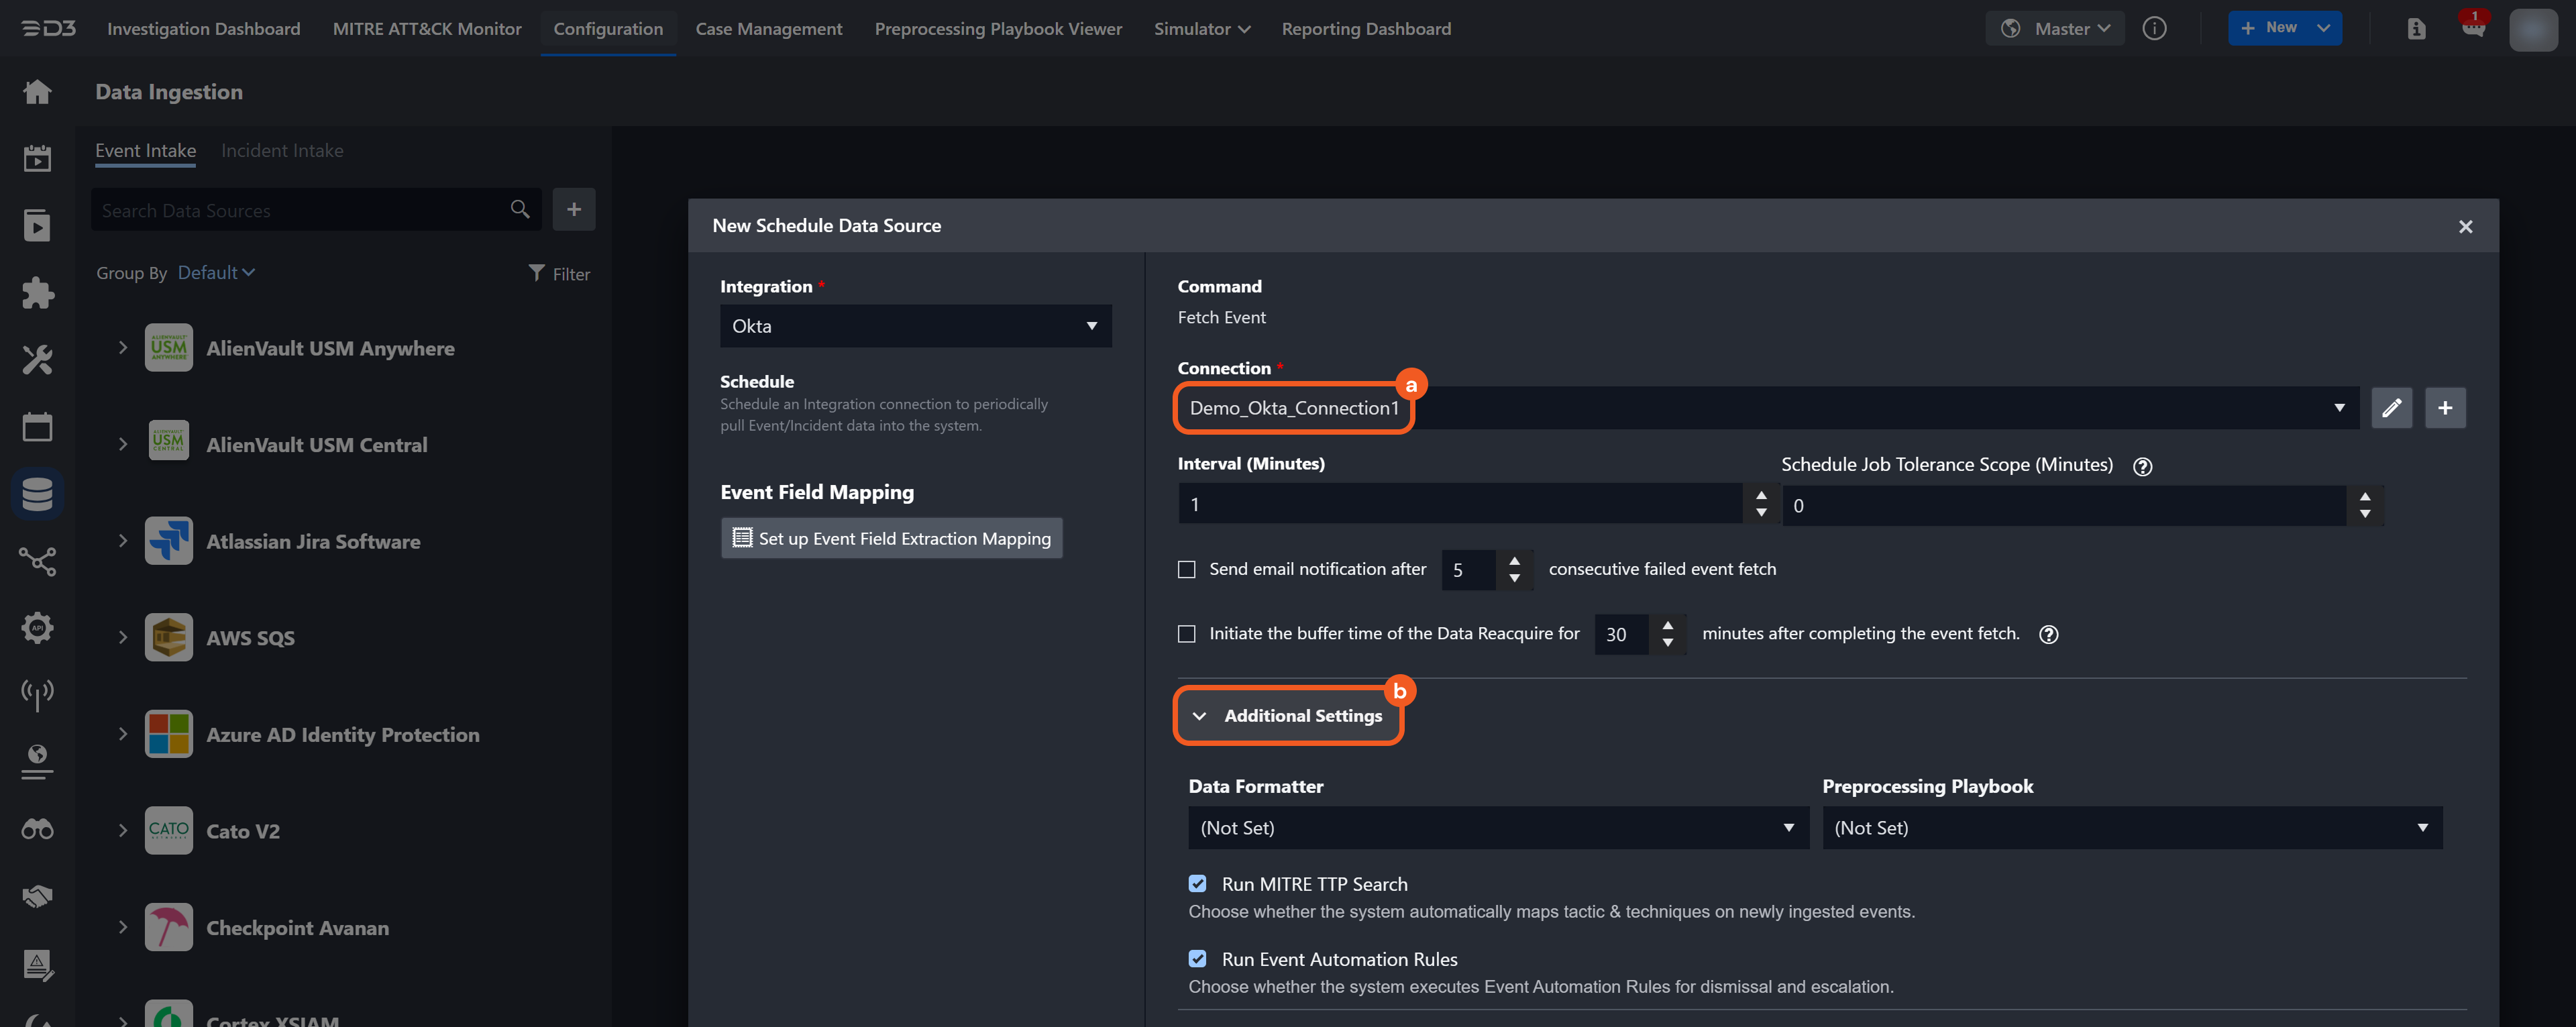Open the home icon in sidebar
Viewport: 2576px width, 1027px height.
tap(37, 92)
